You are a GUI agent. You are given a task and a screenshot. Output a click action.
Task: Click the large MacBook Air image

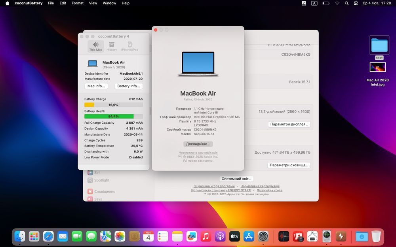tap(198, 64)
